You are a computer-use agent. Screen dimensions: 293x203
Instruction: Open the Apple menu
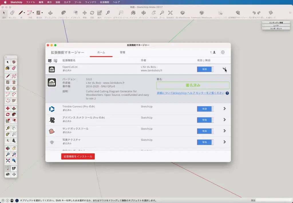point(5,2)
